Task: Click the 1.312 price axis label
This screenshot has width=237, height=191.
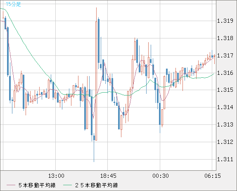Action: [x=225, y=142]
